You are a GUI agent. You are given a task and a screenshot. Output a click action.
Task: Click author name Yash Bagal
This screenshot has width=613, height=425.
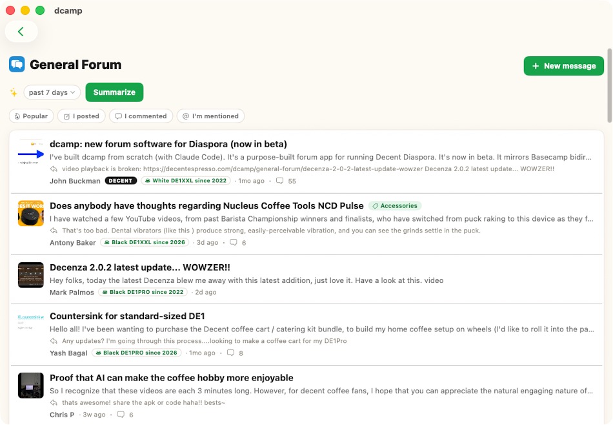[x=68, y=353]
